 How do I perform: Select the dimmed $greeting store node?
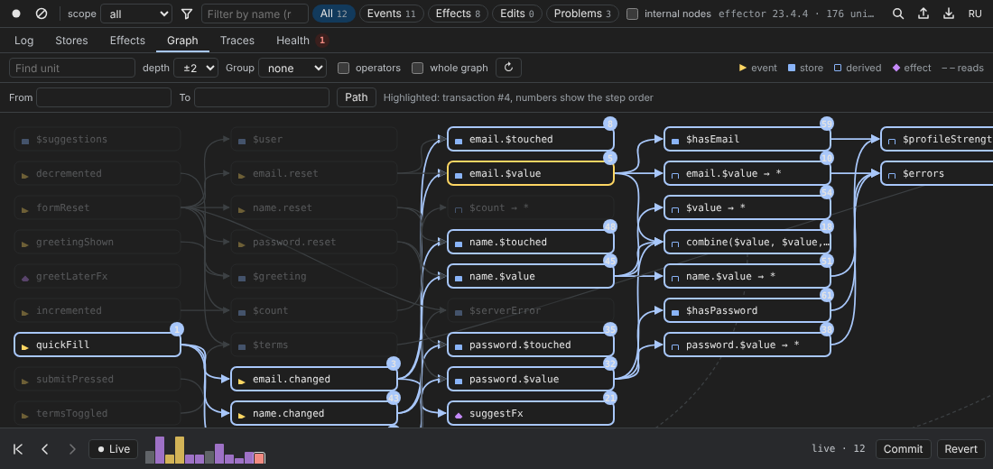pos(313,276)
